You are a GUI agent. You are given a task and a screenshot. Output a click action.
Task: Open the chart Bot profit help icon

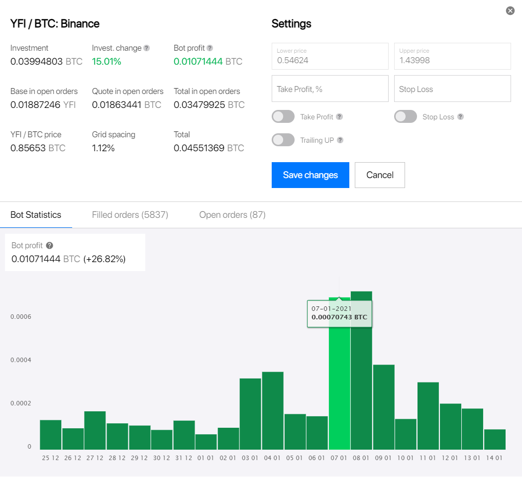click(50, 246)
